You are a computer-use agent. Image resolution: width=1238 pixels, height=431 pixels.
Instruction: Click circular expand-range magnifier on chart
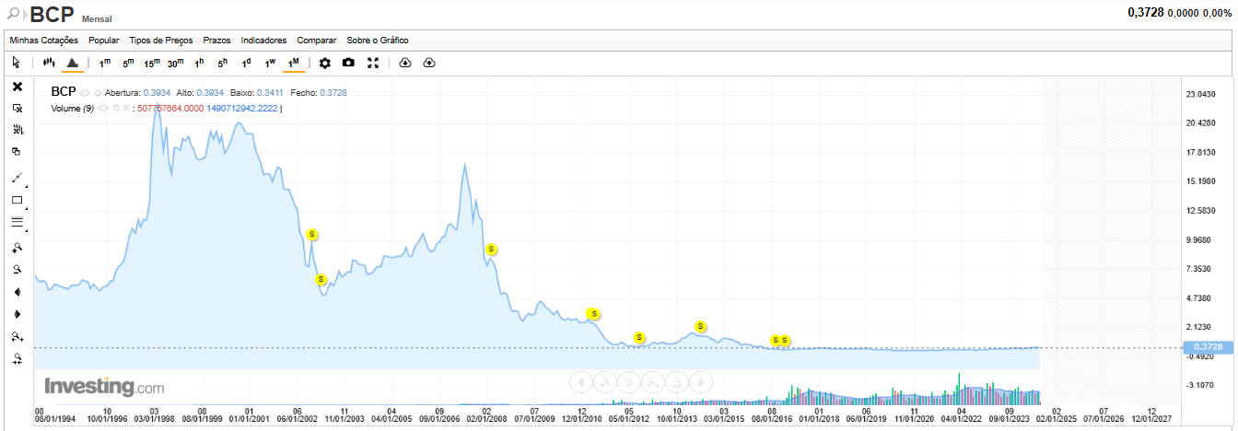tap(653, 381)
